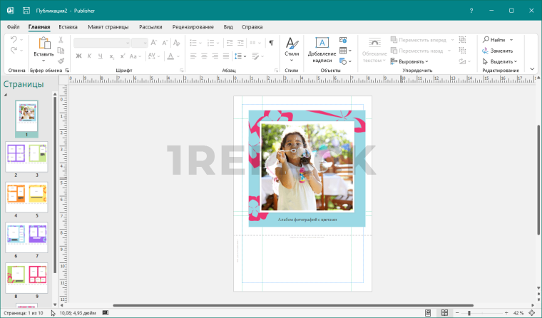The image size is (542, 318).
Task: Open the Styles (Стили) gallery icon
Action: pyautogui.click(x=292, y=43)
